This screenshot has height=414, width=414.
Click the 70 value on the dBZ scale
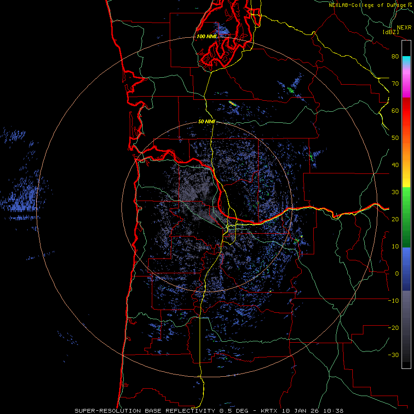tap(395, 84)
